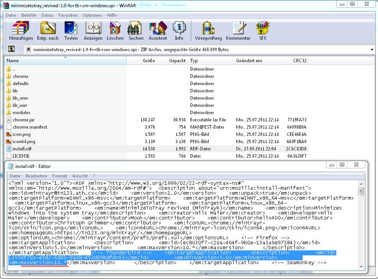378x279 pixels.
Task: Select the parent '..' folder entry
Action: click(156, 69)
